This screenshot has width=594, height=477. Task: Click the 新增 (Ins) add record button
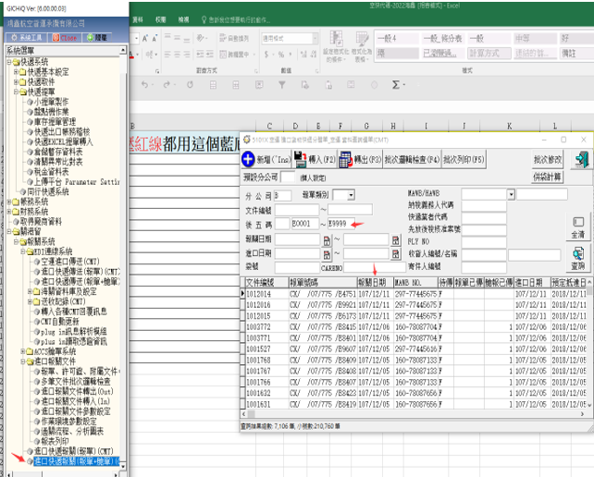(264, 159)
